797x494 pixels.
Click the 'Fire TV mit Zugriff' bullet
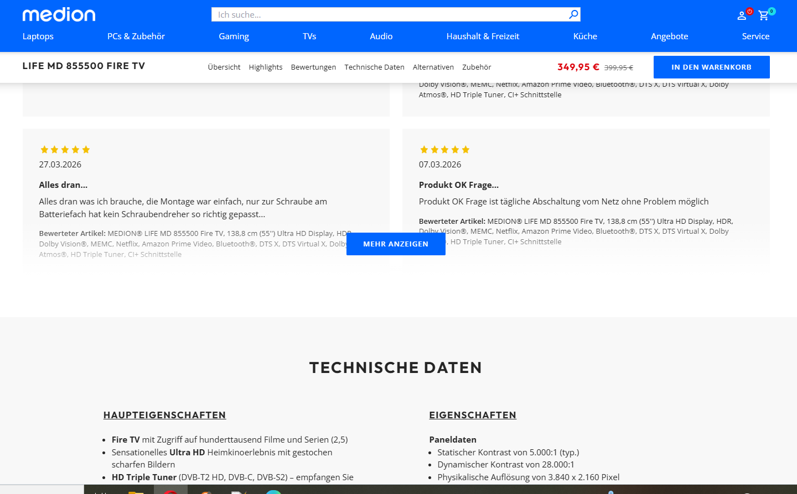[230, 440]
